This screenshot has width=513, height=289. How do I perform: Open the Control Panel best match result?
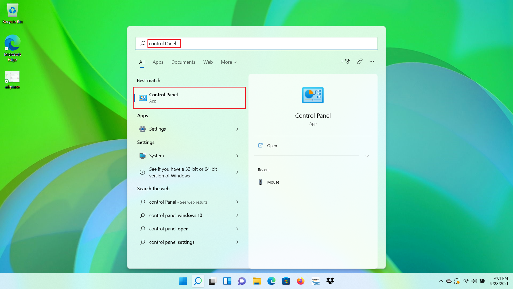pos(189,98)
